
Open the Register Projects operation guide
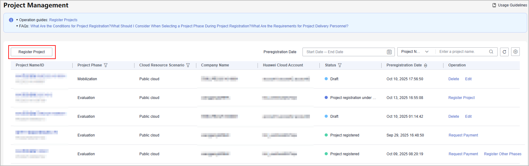(x=63, y=20)
